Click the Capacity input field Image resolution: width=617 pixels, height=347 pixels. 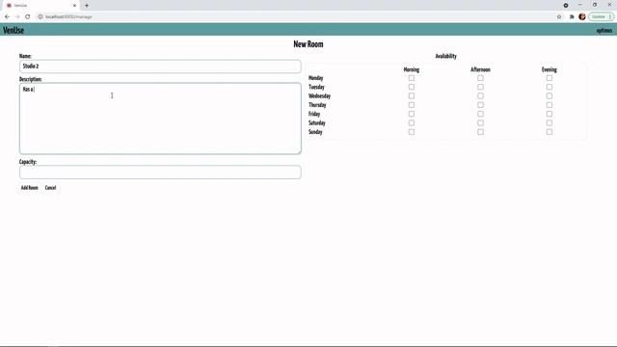pyautogui.click(x=160, y=173)
